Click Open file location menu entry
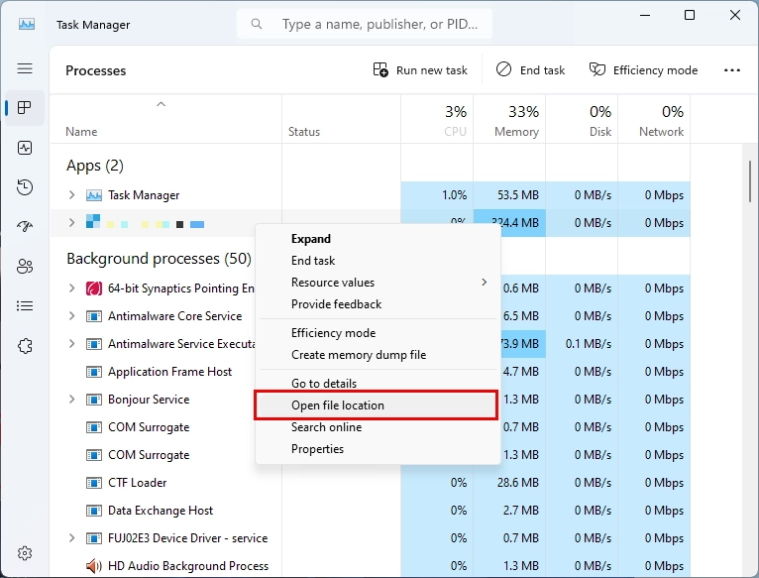Viewport: 759px width, 578px height. coord(377,405)
